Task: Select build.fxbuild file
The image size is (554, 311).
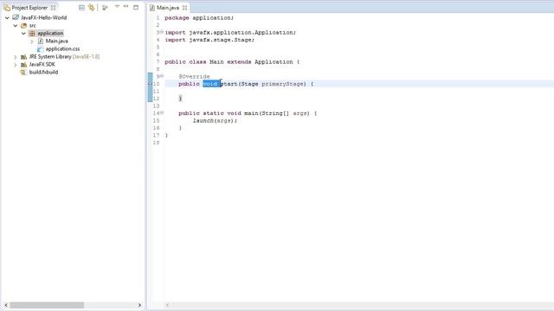Action: click(x=43, y=73)
